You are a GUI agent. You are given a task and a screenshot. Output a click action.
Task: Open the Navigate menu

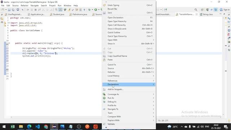(35, 5)
